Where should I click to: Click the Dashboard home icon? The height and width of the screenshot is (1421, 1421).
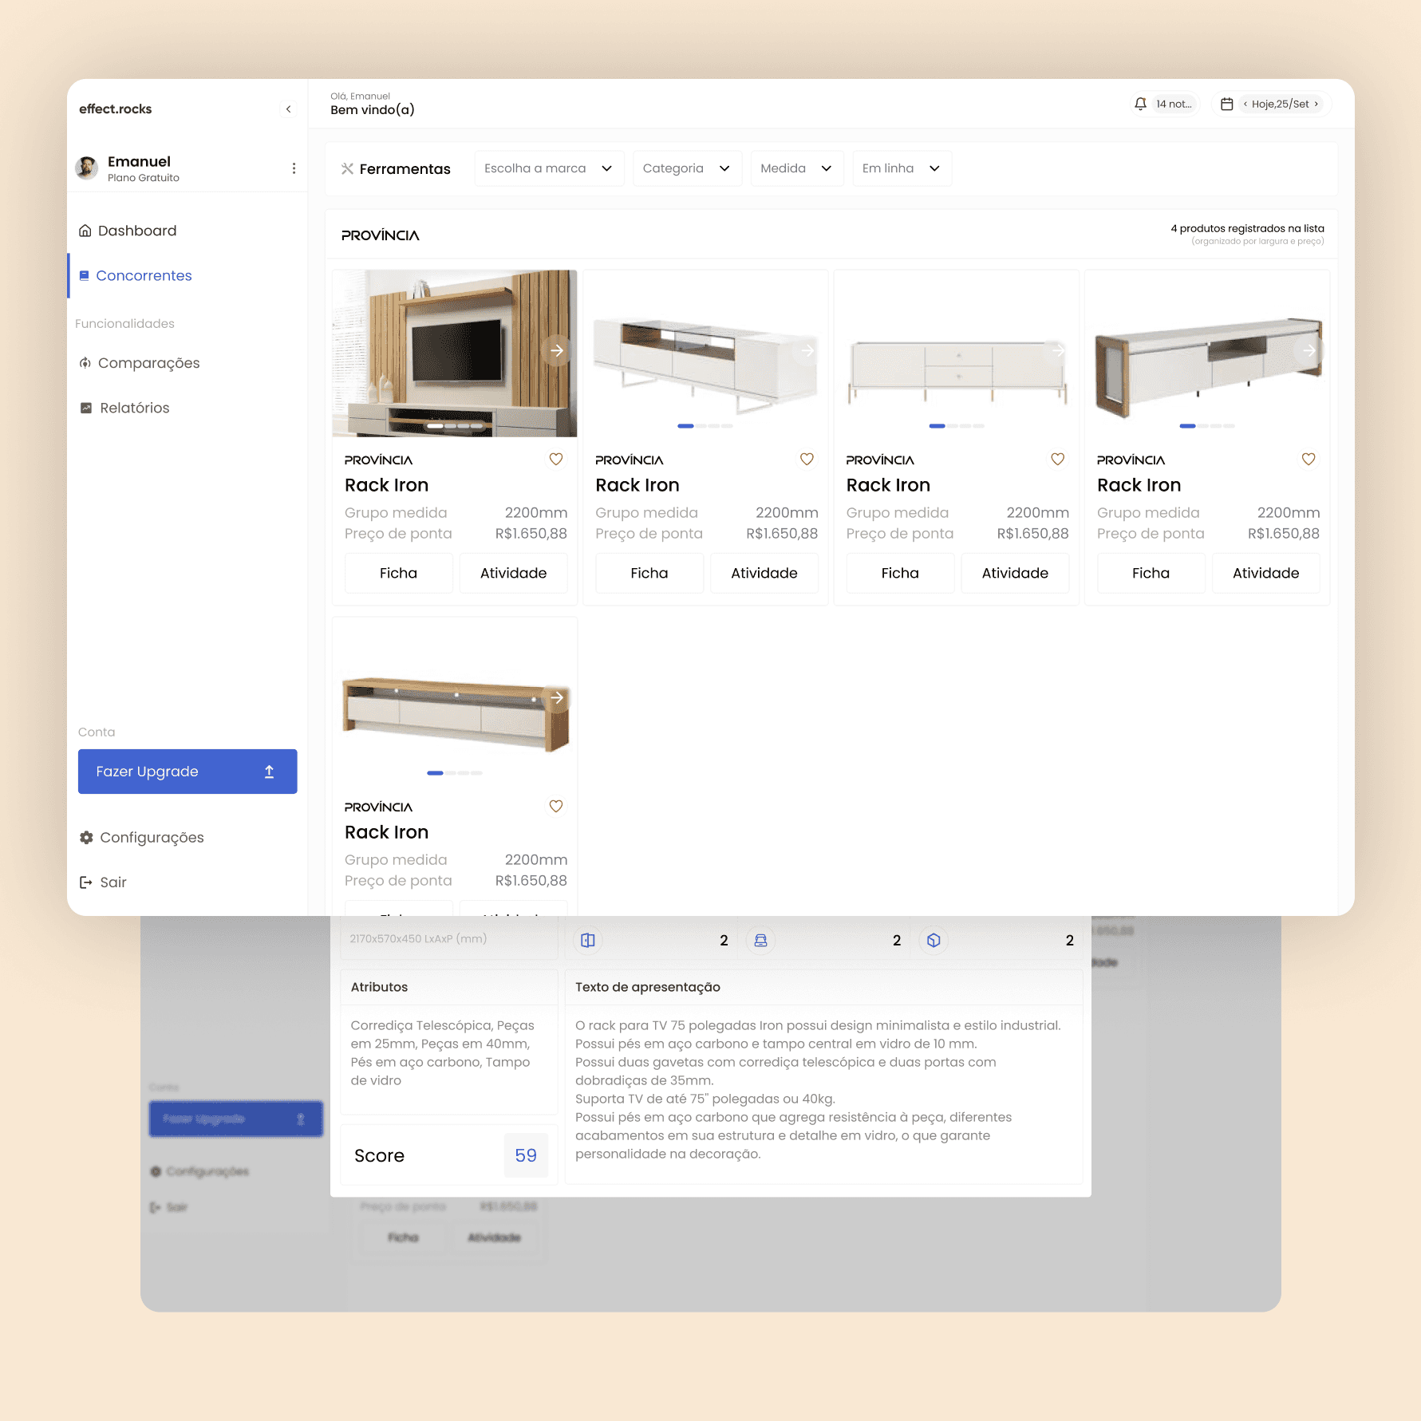[x=85, y=231]
